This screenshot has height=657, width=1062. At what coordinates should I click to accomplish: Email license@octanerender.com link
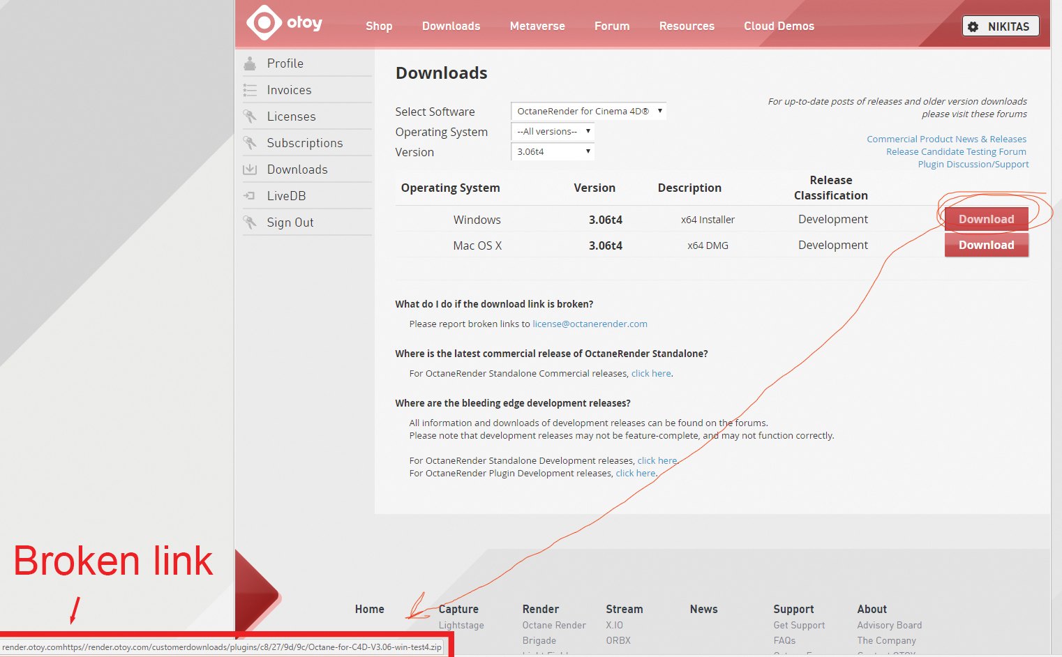coord(590,324)
